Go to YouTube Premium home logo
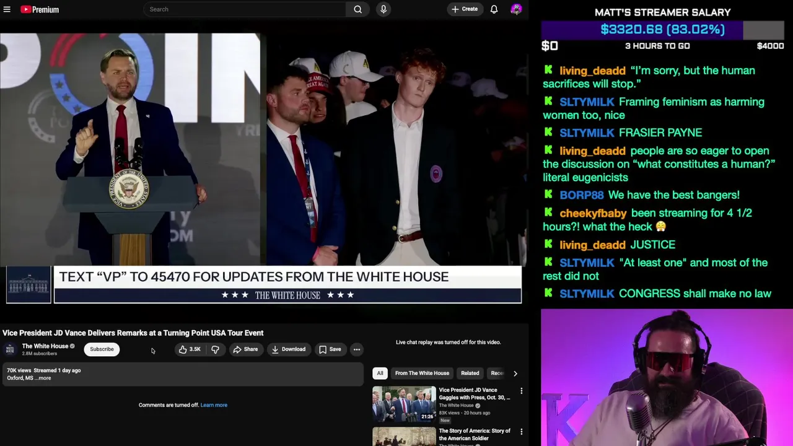 coord(40,9)
